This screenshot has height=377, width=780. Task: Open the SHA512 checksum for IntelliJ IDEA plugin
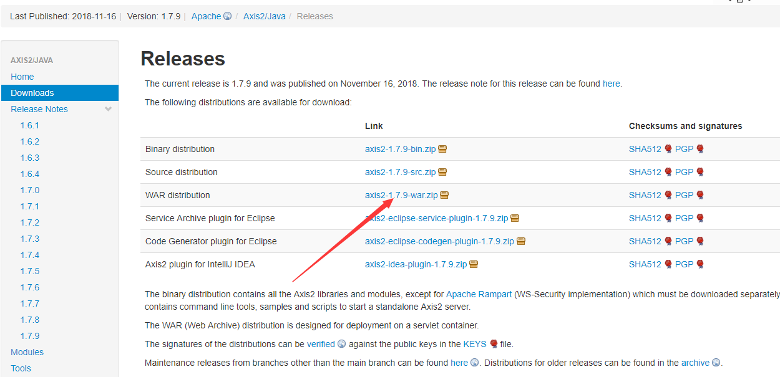tap(645, 264)
